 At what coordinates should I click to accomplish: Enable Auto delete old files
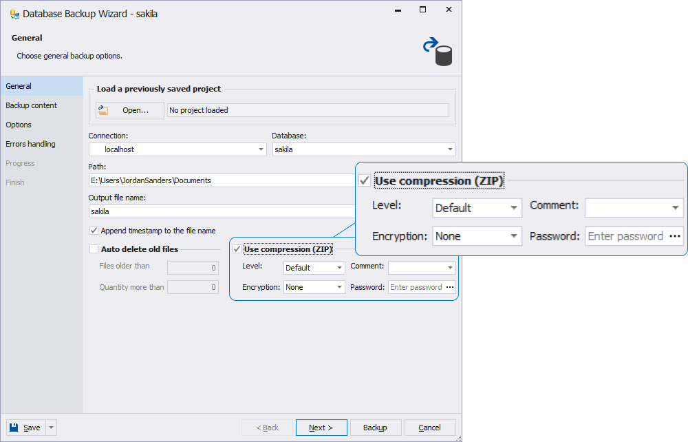[x=93, y=249]
